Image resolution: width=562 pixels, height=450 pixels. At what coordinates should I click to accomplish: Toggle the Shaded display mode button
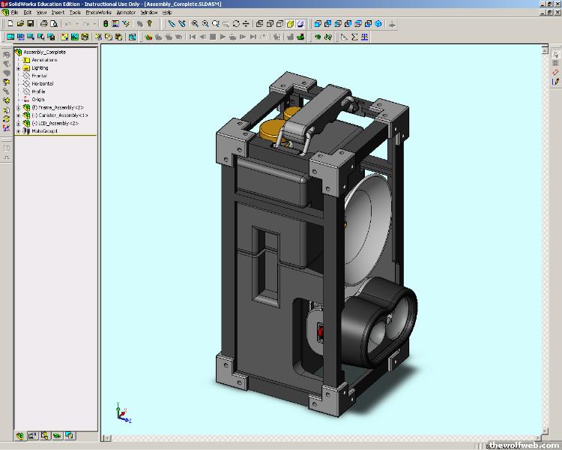(x=300, y=24)
